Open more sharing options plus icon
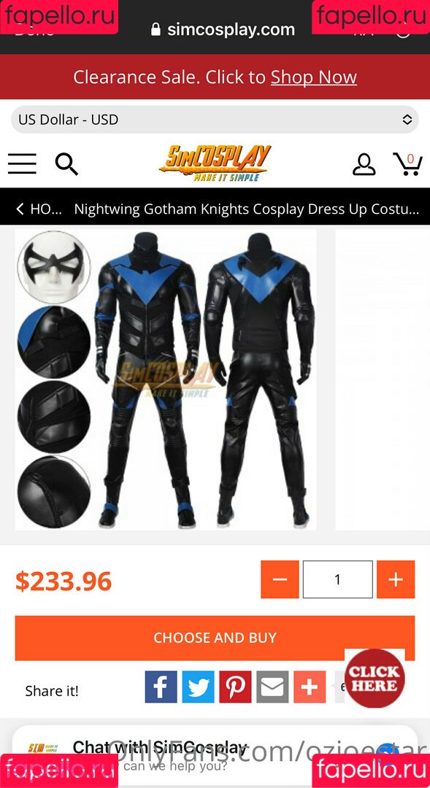Screen dimensions: 430x788 tap(310, 687)
